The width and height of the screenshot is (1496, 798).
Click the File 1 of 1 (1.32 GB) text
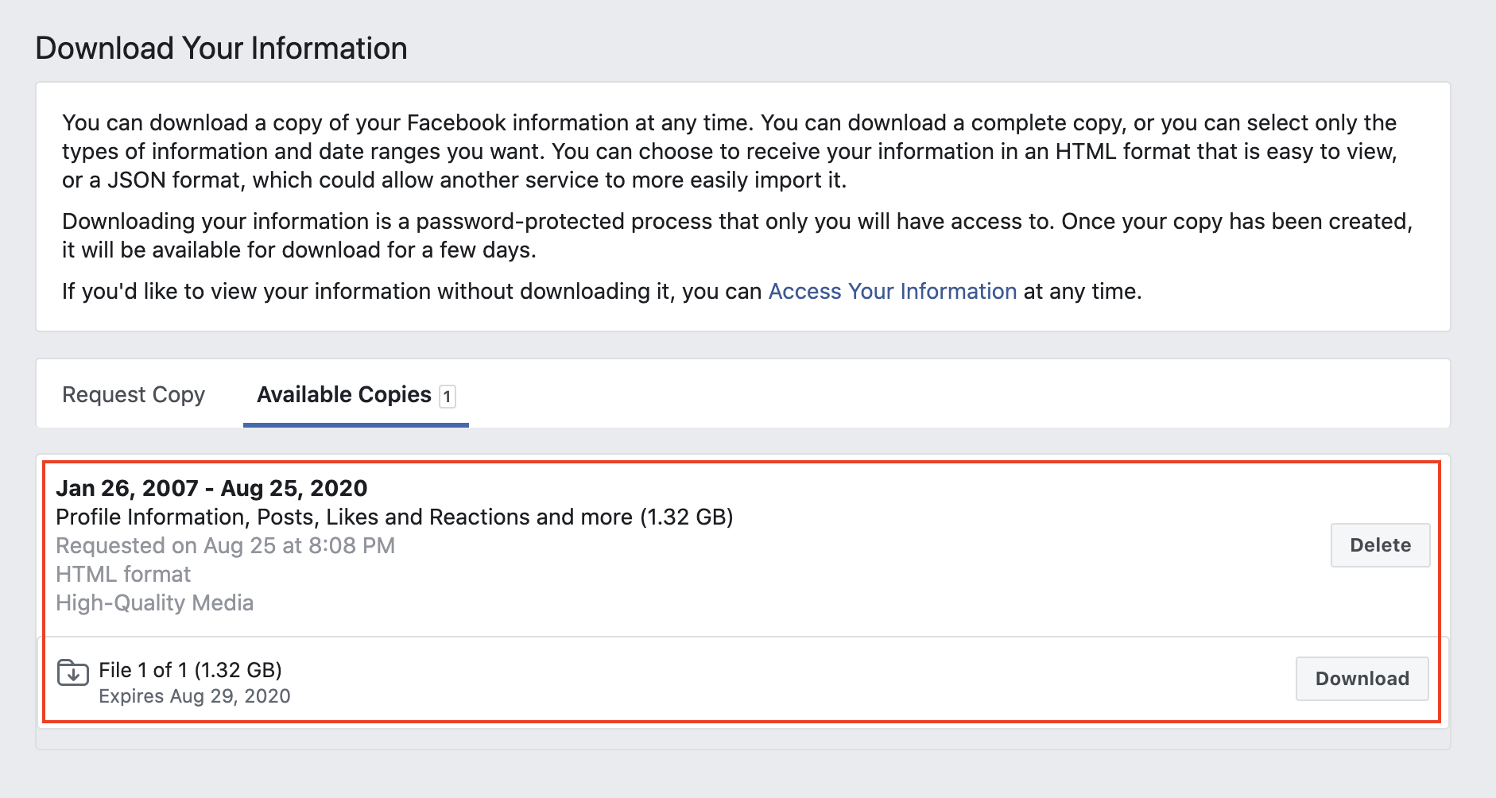coord(190,670)
